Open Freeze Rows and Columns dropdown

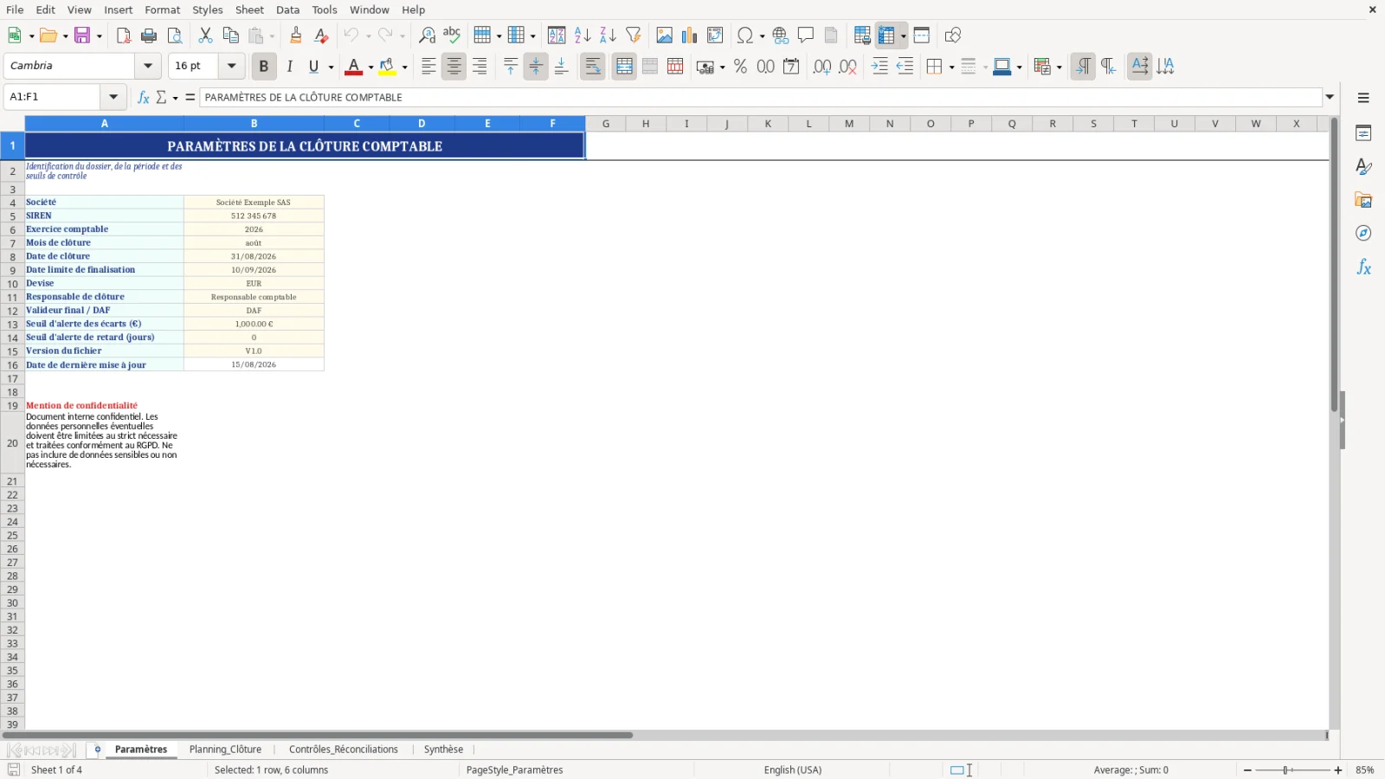[903, 35]
